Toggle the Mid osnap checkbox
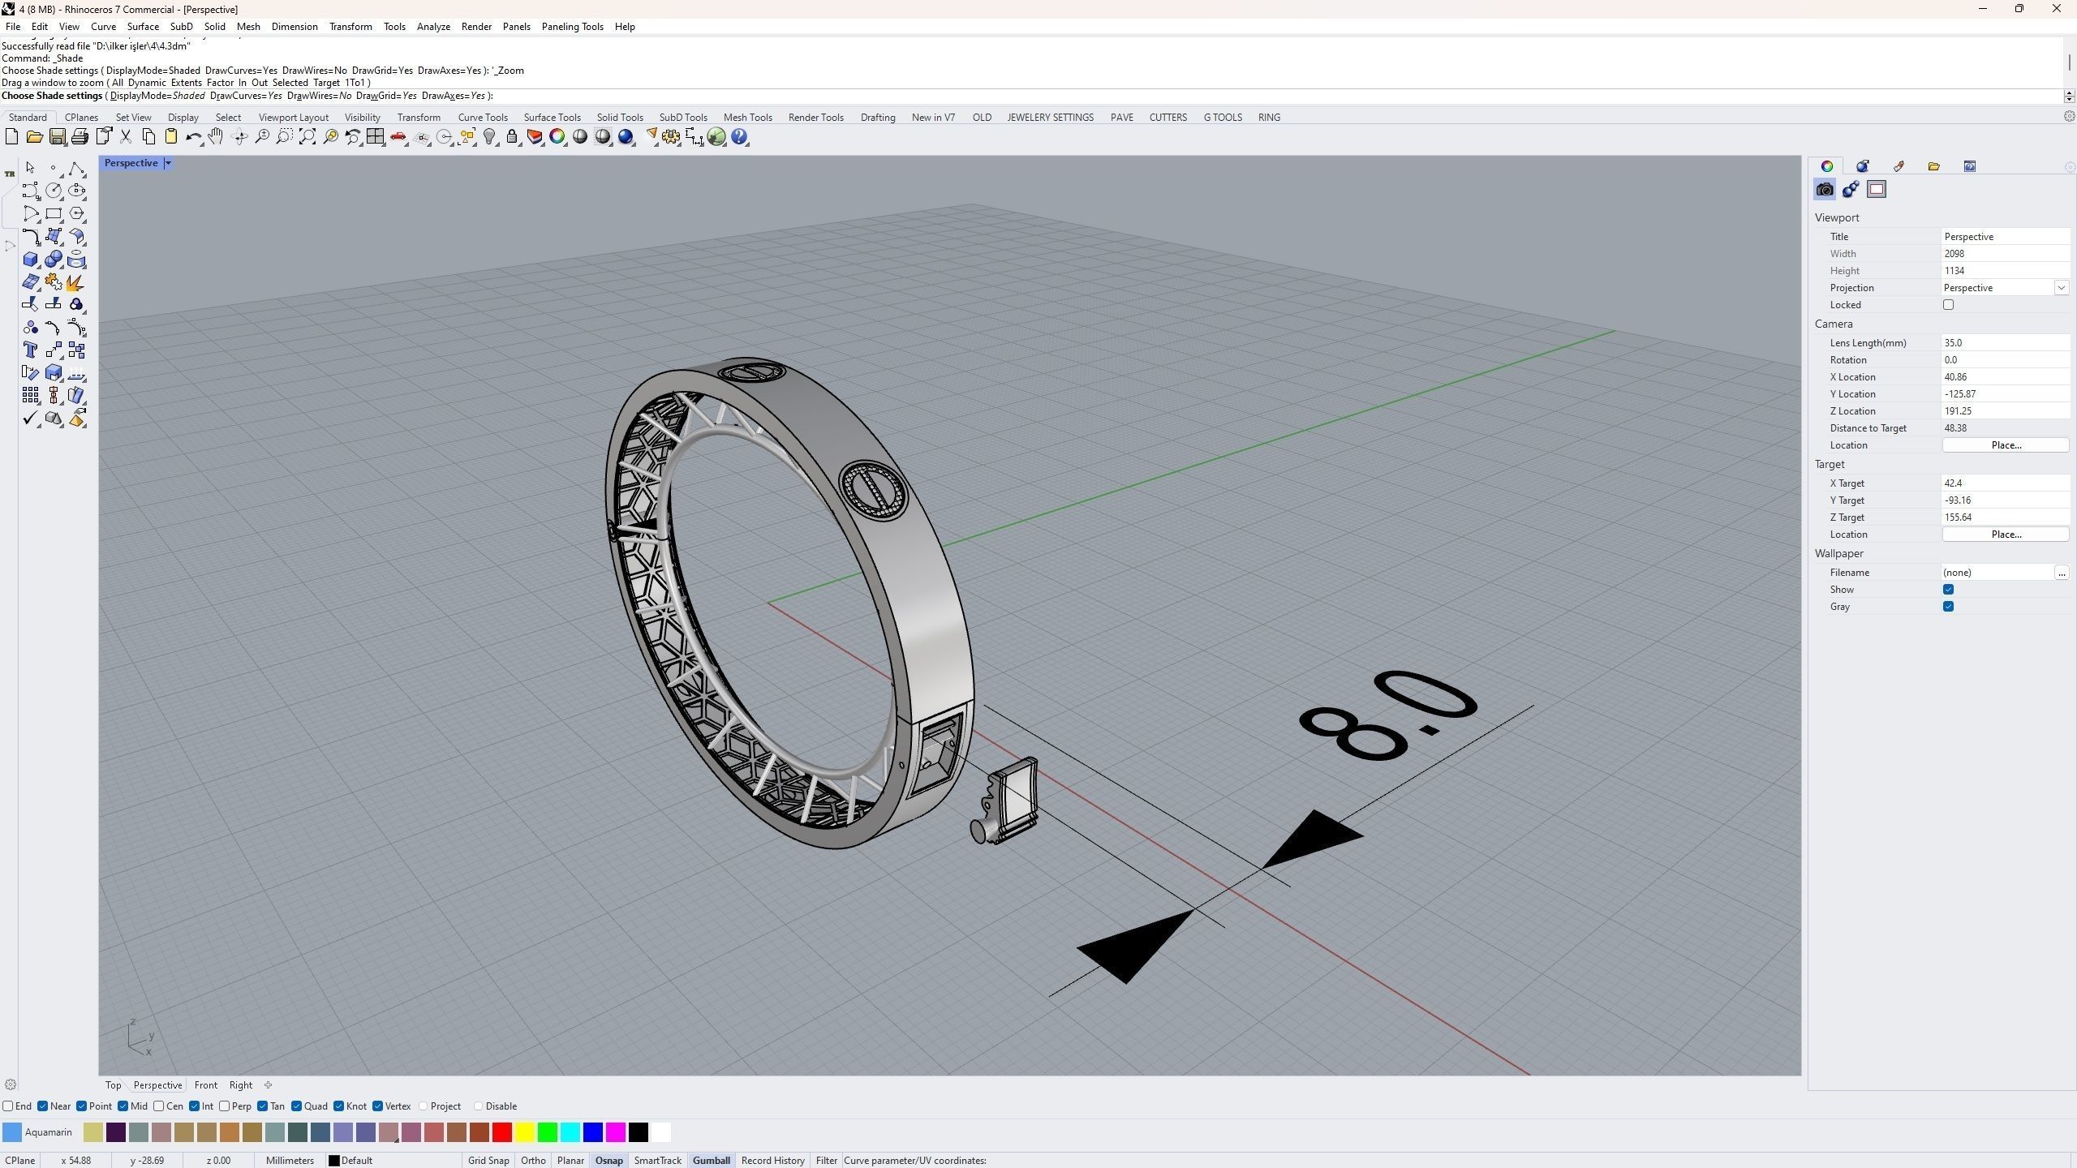 (123, 1106)
